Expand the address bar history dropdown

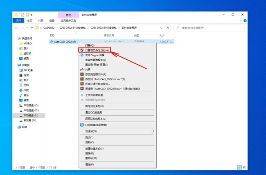point(161,28)
